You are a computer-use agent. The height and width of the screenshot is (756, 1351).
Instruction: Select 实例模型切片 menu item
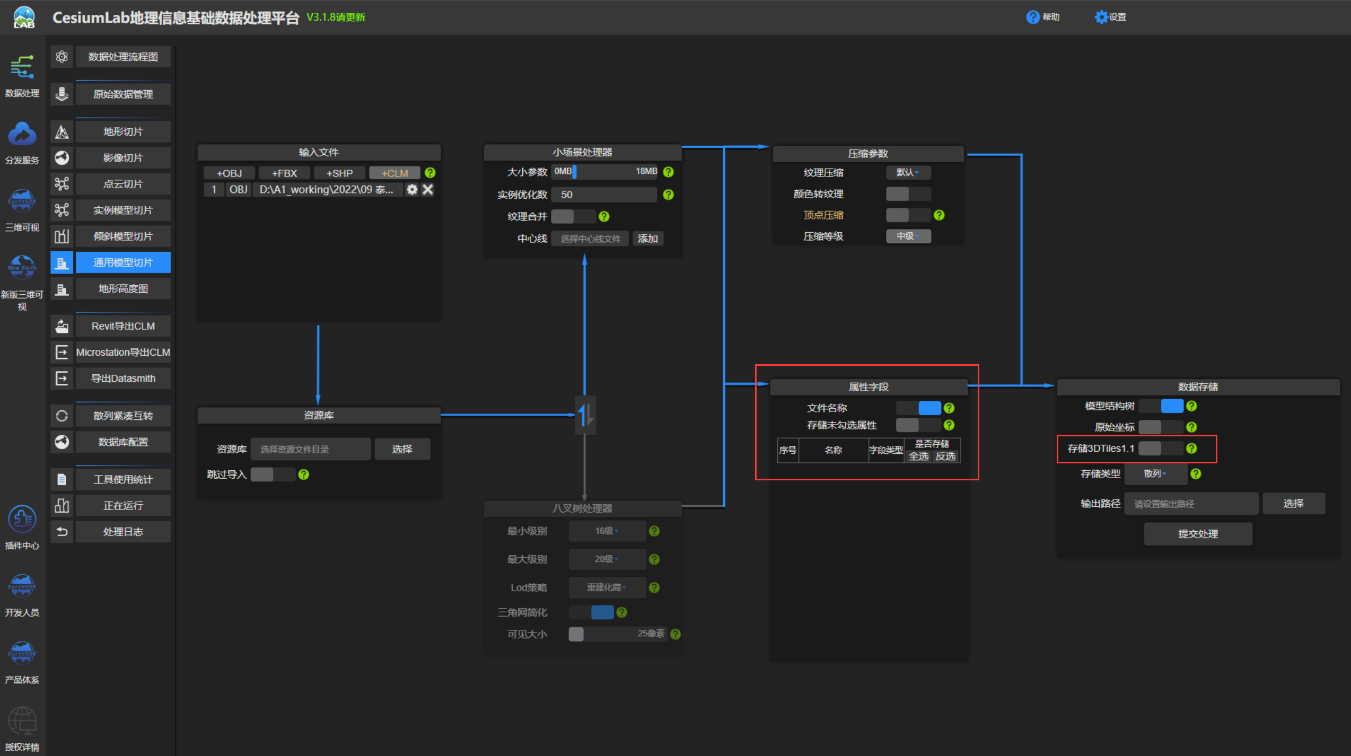pos(123,210)
